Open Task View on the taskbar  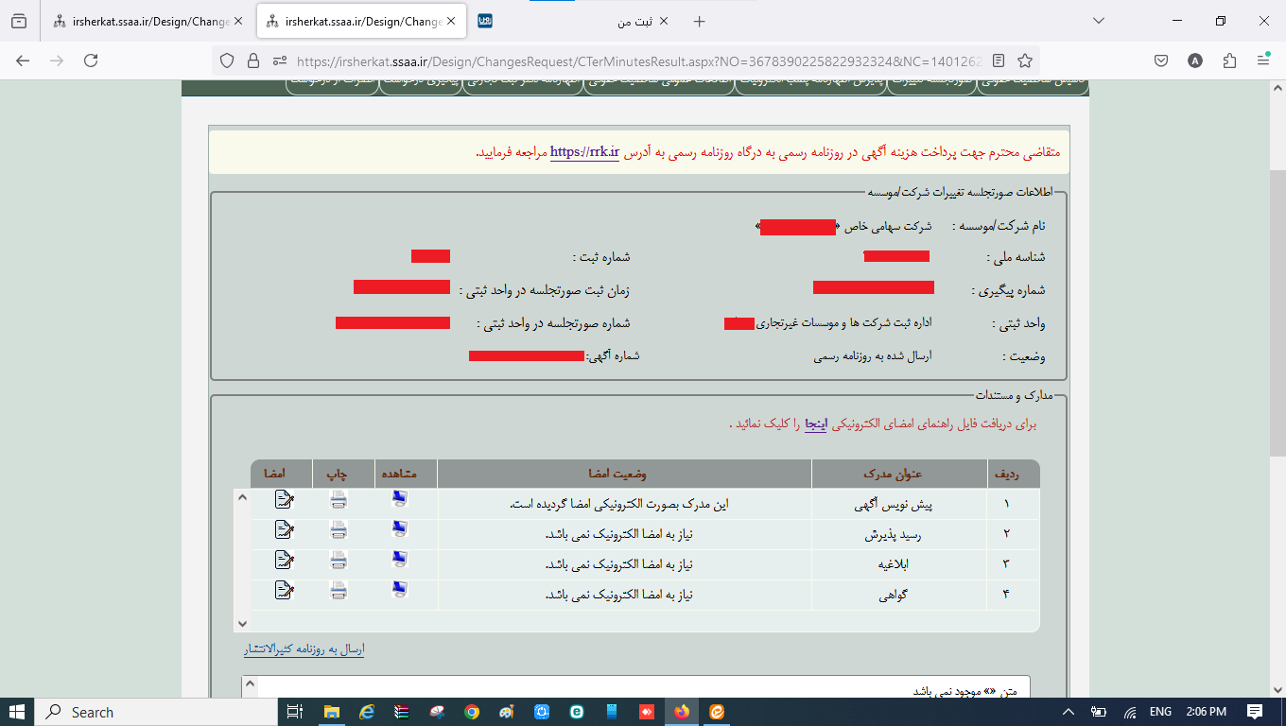coord(294,712)
